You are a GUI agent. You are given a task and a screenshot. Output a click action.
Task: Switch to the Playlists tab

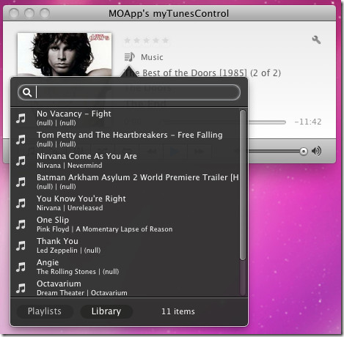click(45, 311)
